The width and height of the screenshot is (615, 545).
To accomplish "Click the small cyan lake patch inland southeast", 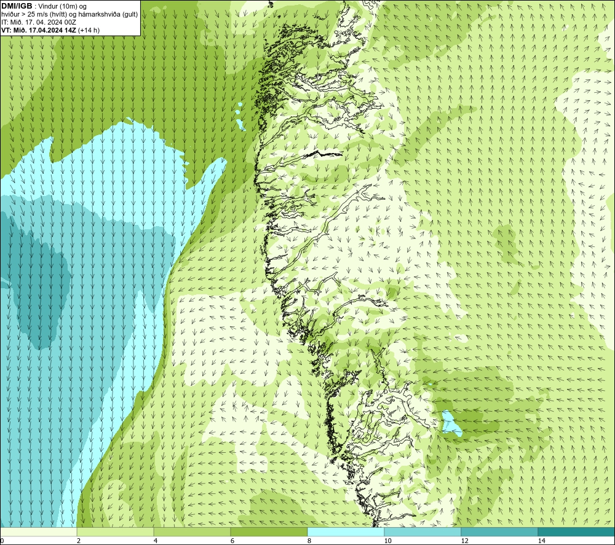I will (451, 424).
